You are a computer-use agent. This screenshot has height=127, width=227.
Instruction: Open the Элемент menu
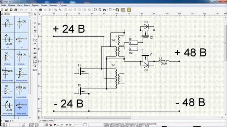pyautogui.click(x=53, y=5)
